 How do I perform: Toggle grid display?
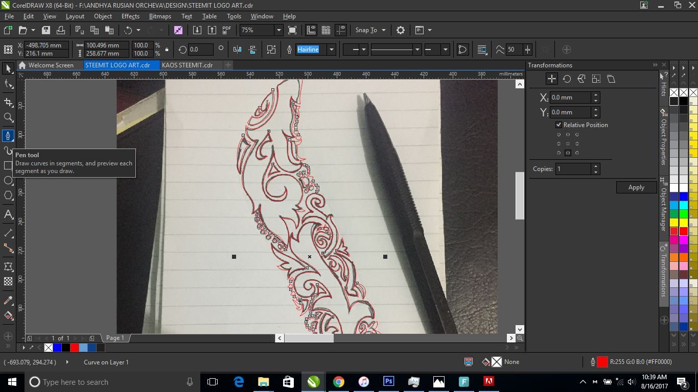(x=326, y=30)
